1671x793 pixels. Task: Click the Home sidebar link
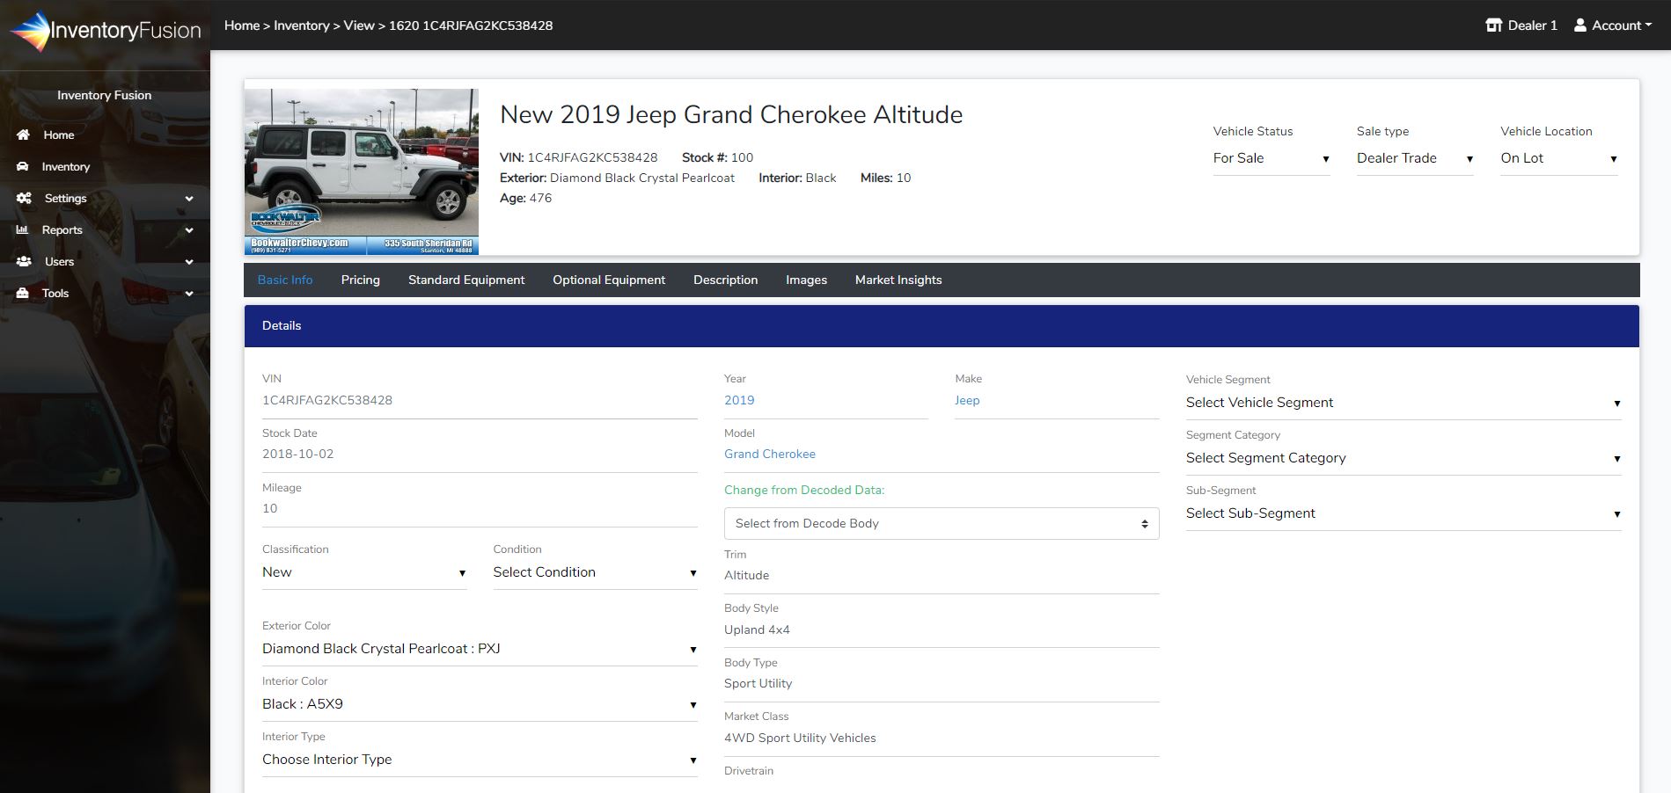click(59, 135)
